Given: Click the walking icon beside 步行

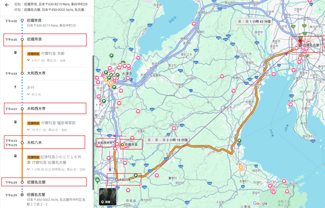Looking at the screenshot, I should pyautogui.click(x=15, y=87).
